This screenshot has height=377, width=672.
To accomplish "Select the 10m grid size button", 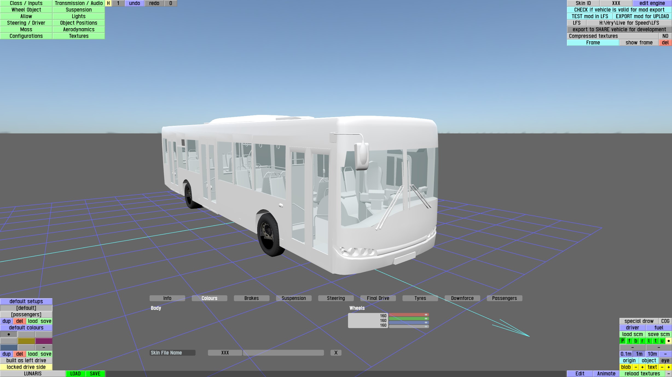I will click(x=652, y=354).
